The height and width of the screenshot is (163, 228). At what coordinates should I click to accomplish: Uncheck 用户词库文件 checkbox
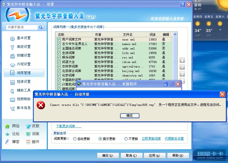click(59, 39)
